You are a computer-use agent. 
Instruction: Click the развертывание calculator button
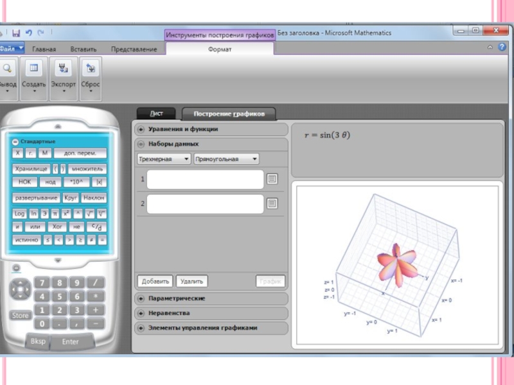[37, 198]
